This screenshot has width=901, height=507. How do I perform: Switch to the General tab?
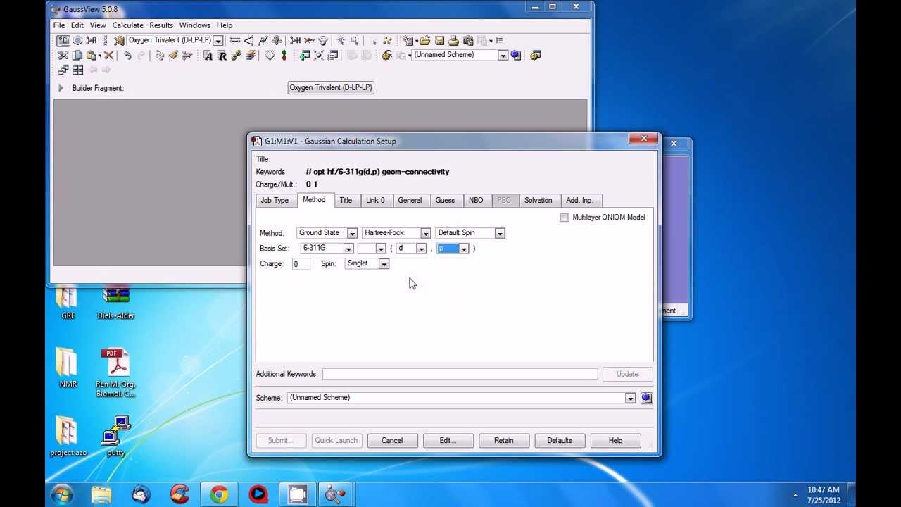coord(410,201)
